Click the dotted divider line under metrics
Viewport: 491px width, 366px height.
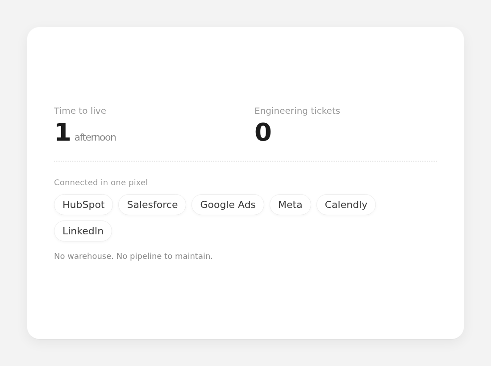click(x=245, y=161)
